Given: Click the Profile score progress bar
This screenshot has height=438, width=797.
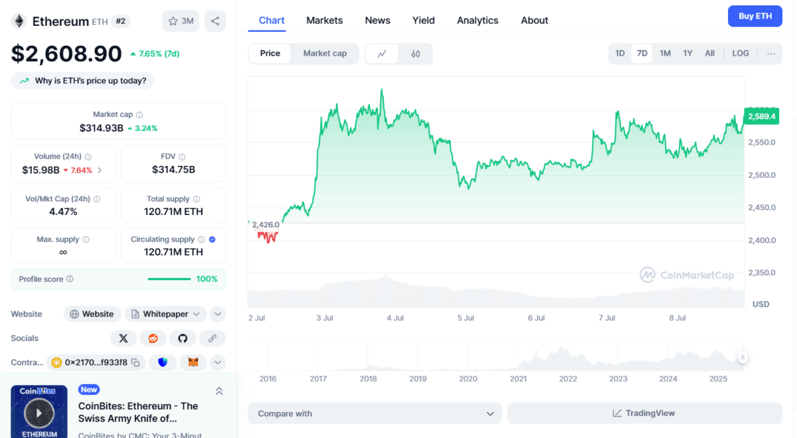Looking at the screenshot, I should pos(169,279).
